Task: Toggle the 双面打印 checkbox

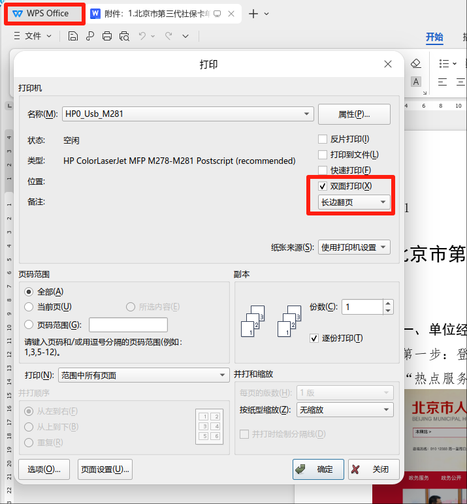Action: tap(323, 186)
